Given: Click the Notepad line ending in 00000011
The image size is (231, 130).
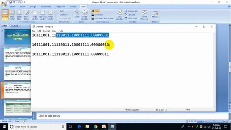Looking at the screenshot, I should click(x=70, y=54).
